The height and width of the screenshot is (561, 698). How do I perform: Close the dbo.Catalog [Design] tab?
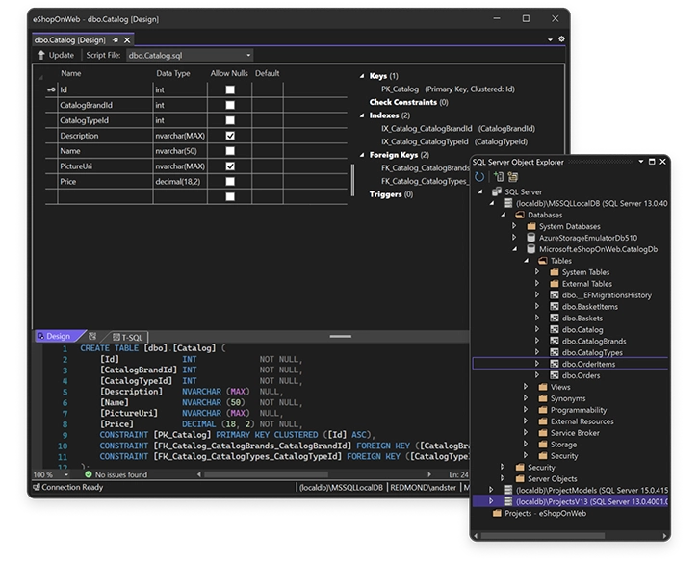127,40
